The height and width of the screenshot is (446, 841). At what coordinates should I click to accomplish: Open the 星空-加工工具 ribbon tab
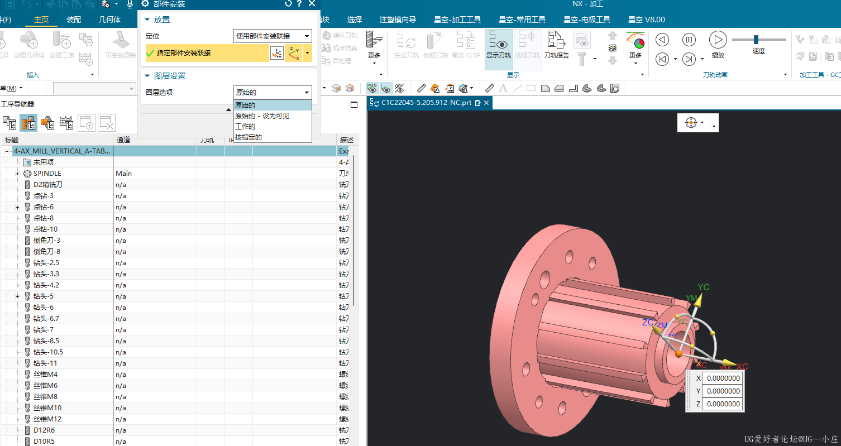[457, 20]
